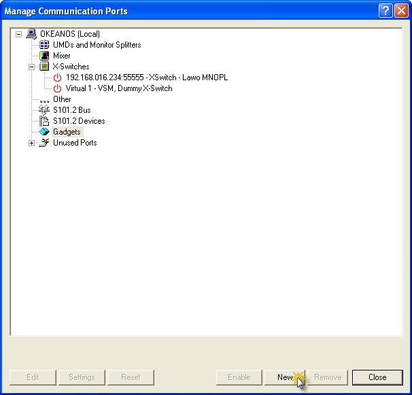This screenshot has width=412, height=395.
Task: Click the UMDs and Monitor Splitters icon
Action: tap(44, 45)
